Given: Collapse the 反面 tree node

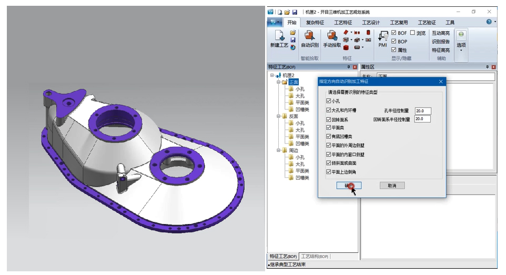Looking at the screenshot, I should (278, 116).
